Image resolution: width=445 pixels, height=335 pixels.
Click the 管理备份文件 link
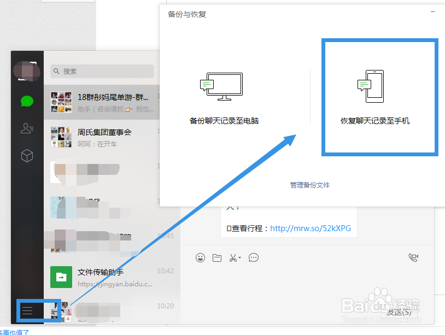pos(309,185)
